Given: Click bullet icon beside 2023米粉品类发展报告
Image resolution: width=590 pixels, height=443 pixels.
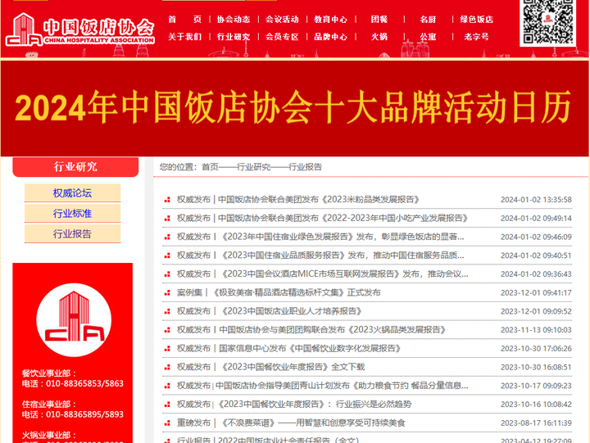Looking at the screenshot, I should point(167,200).
